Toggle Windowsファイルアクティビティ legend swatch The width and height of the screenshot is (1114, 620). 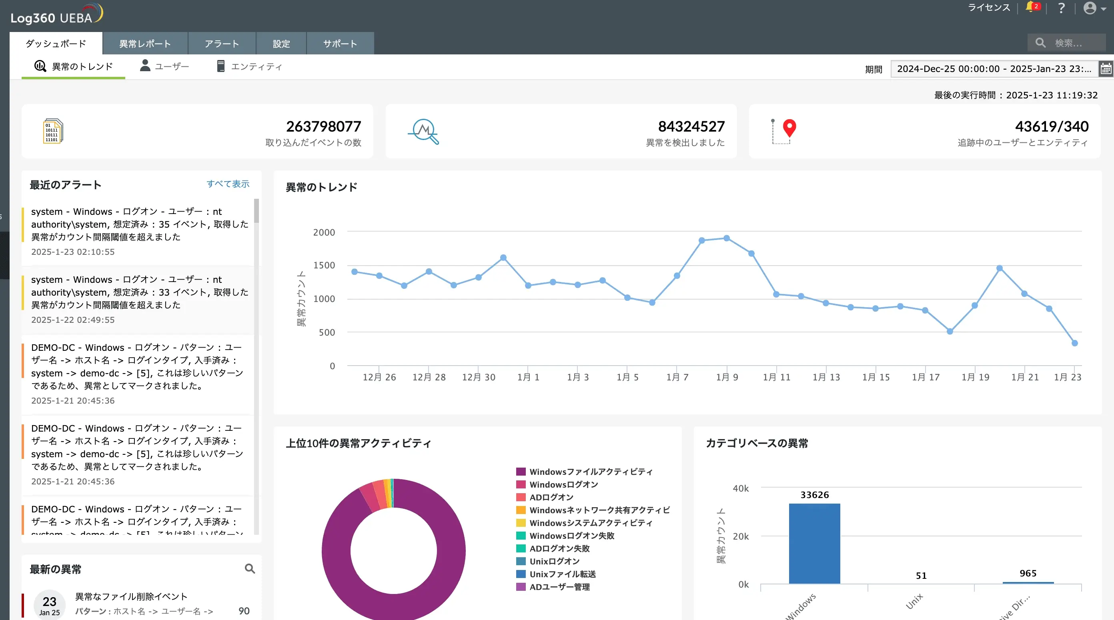coord(521,472)
